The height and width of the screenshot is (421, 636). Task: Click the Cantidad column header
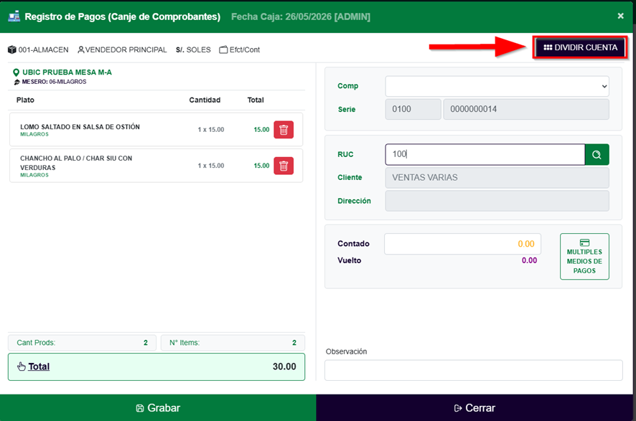pos(205,100)
